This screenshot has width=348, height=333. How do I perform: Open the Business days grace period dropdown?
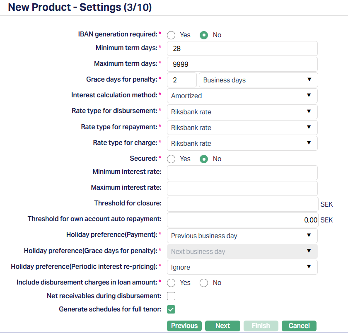pyautogui.click(x=258, y=80)
